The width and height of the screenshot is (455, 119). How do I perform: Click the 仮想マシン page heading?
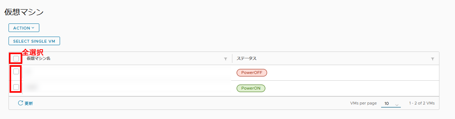(24, 12)
